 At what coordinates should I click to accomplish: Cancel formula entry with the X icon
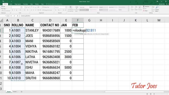[11, 16]
